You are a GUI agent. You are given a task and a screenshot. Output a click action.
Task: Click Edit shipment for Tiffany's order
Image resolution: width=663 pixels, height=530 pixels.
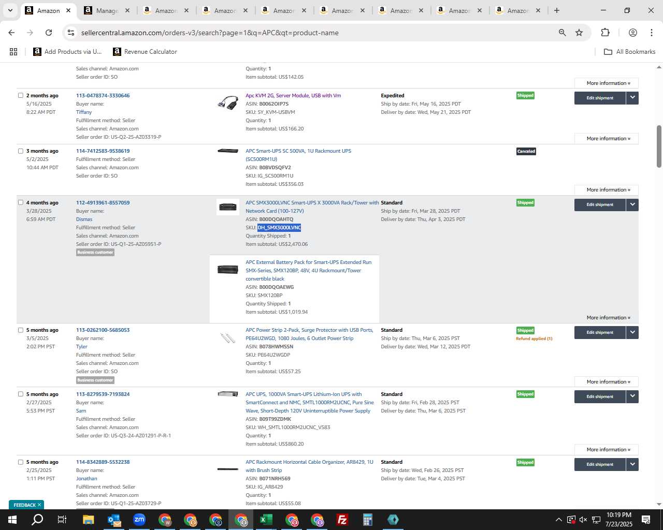point(600,98)
